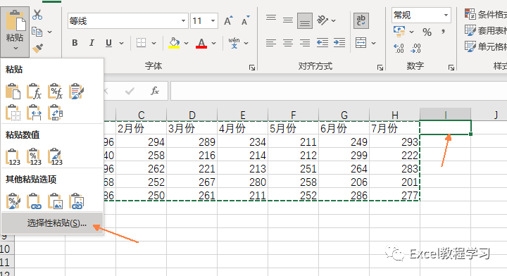Choose paste formulas fx option
Image resolution: width=507 pixels, height=276 pixels.
34,92
